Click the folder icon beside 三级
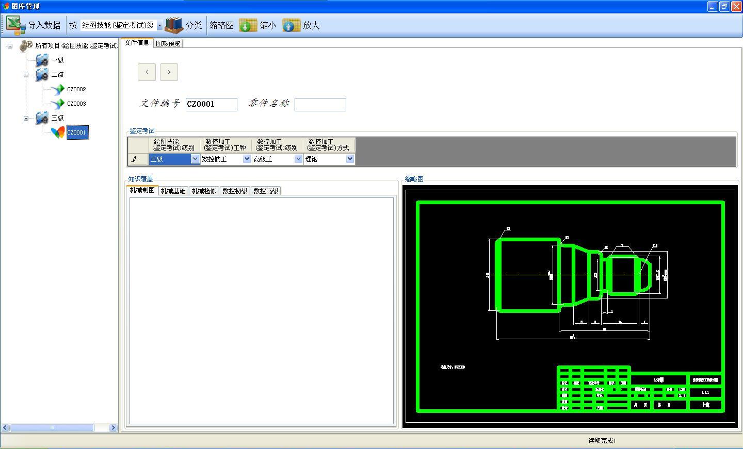This screenshot has width=743, height=449. [x=42, y=118]
